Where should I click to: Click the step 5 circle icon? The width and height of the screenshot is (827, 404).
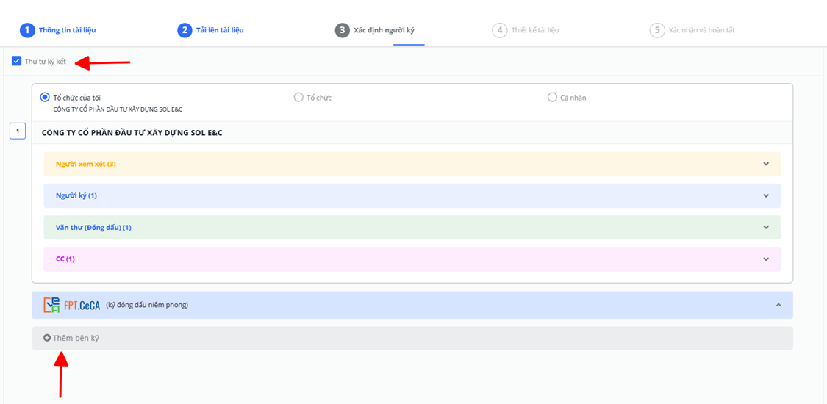pos(656,30)
